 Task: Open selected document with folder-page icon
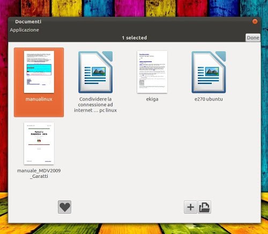tap(204, 207)
